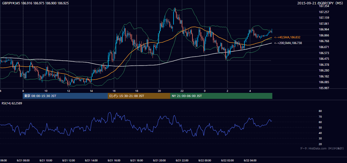
Task: Click the 9/21 22:00 bottom time label
Action: (x=182, y=161)
